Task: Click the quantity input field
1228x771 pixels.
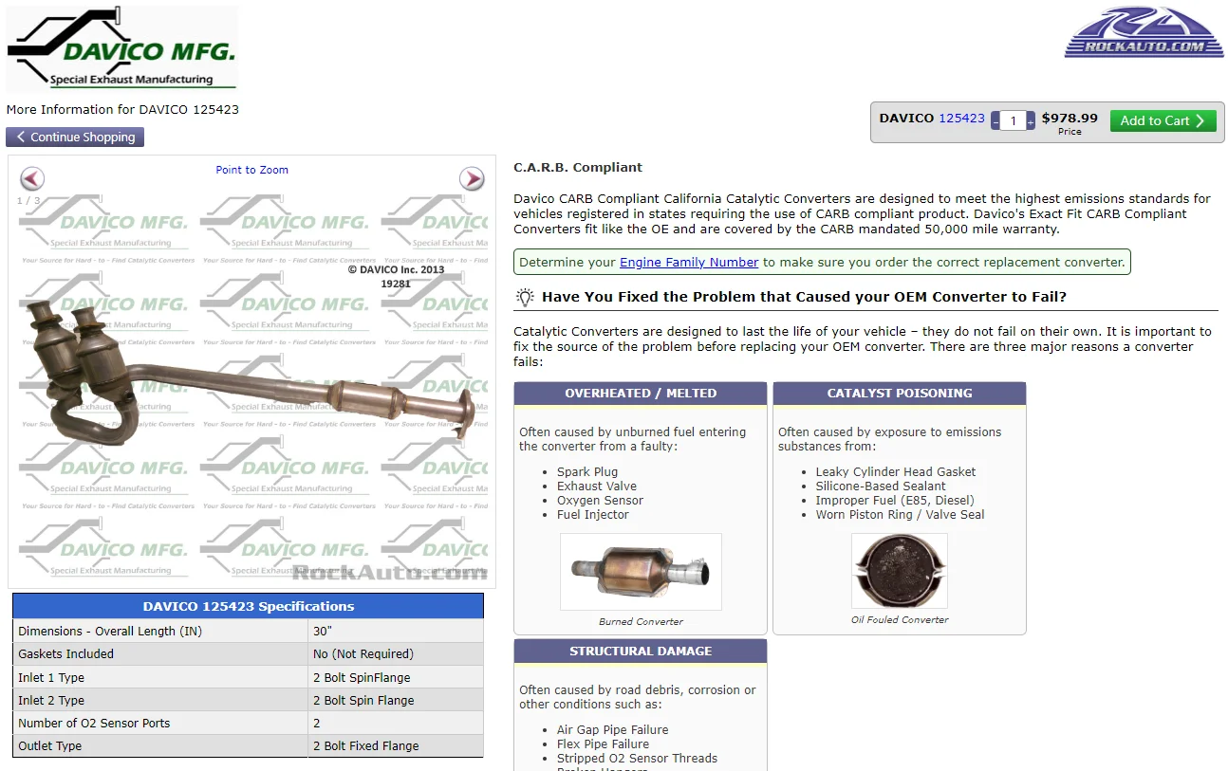Action: (x=1013, y=121)
